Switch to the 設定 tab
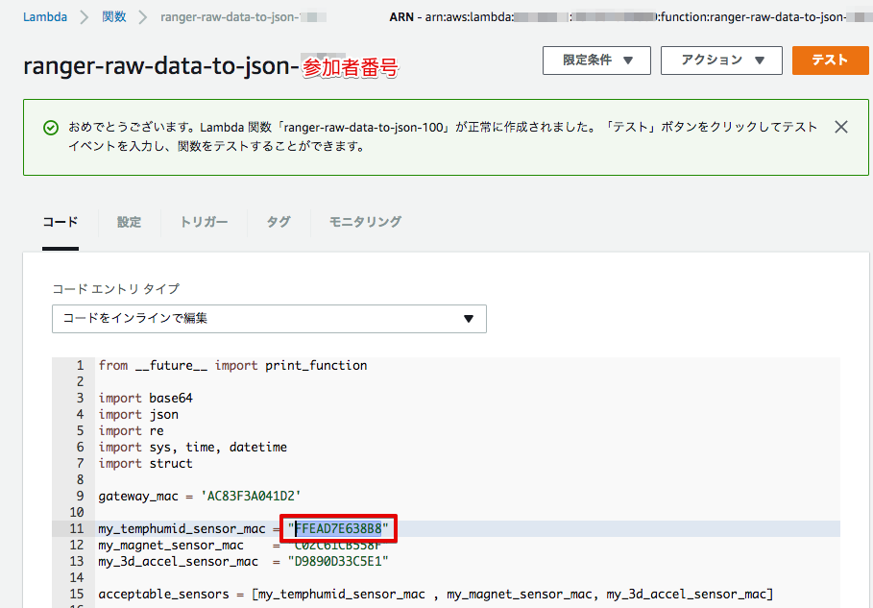This screenshot has height=608, width=873. pyautogui.click(x=129, y=222)
